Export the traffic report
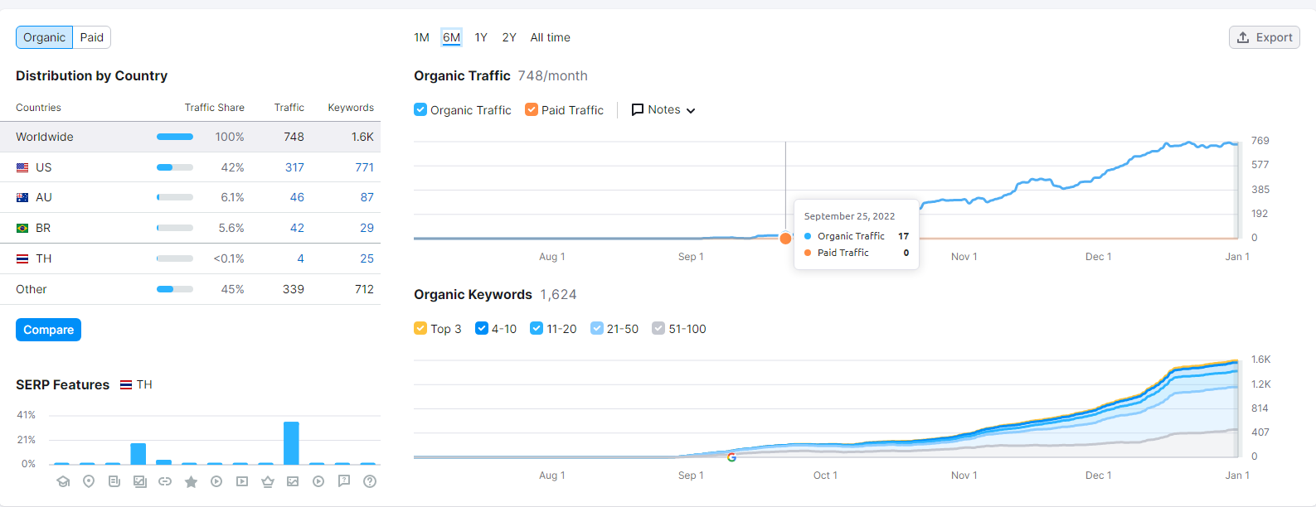Viewport: 1316px width, 507px height. click(1264, 37)
